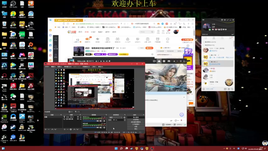Enable Studio Mode in OBS controls

point(136,124)
